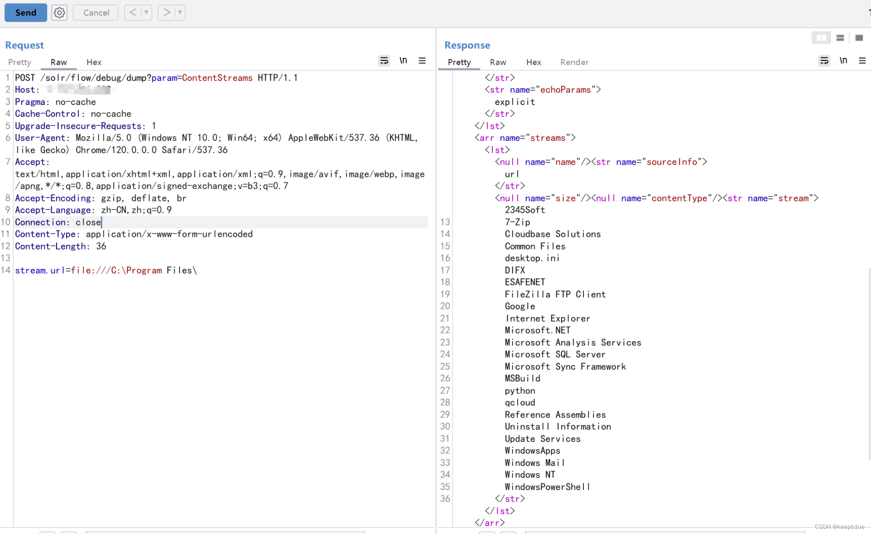Toggle word wrap in Request panel
This screenshot has height=534, width=871.
pos(384,60)
